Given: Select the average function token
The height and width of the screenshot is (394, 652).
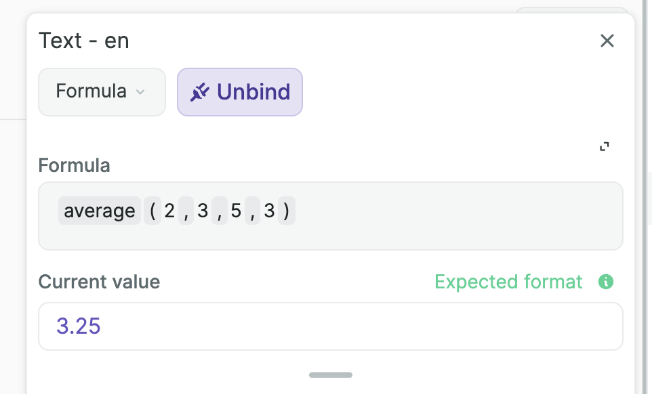Looking at the screenshot, I should coord(99,211).
